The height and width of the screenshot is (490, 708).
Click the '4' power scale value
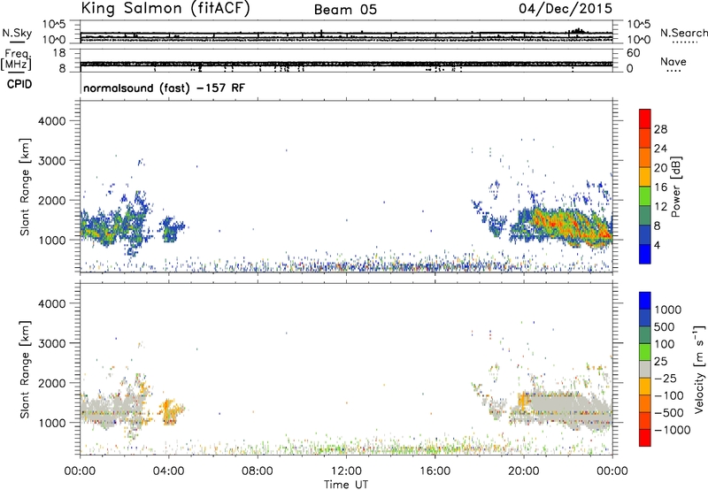658,245
